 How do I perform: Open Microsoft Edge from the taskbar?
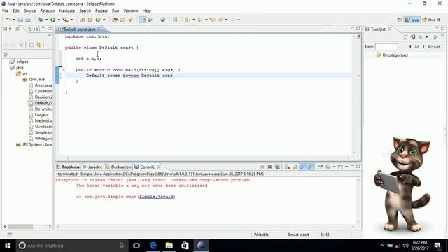pos(153,246)
